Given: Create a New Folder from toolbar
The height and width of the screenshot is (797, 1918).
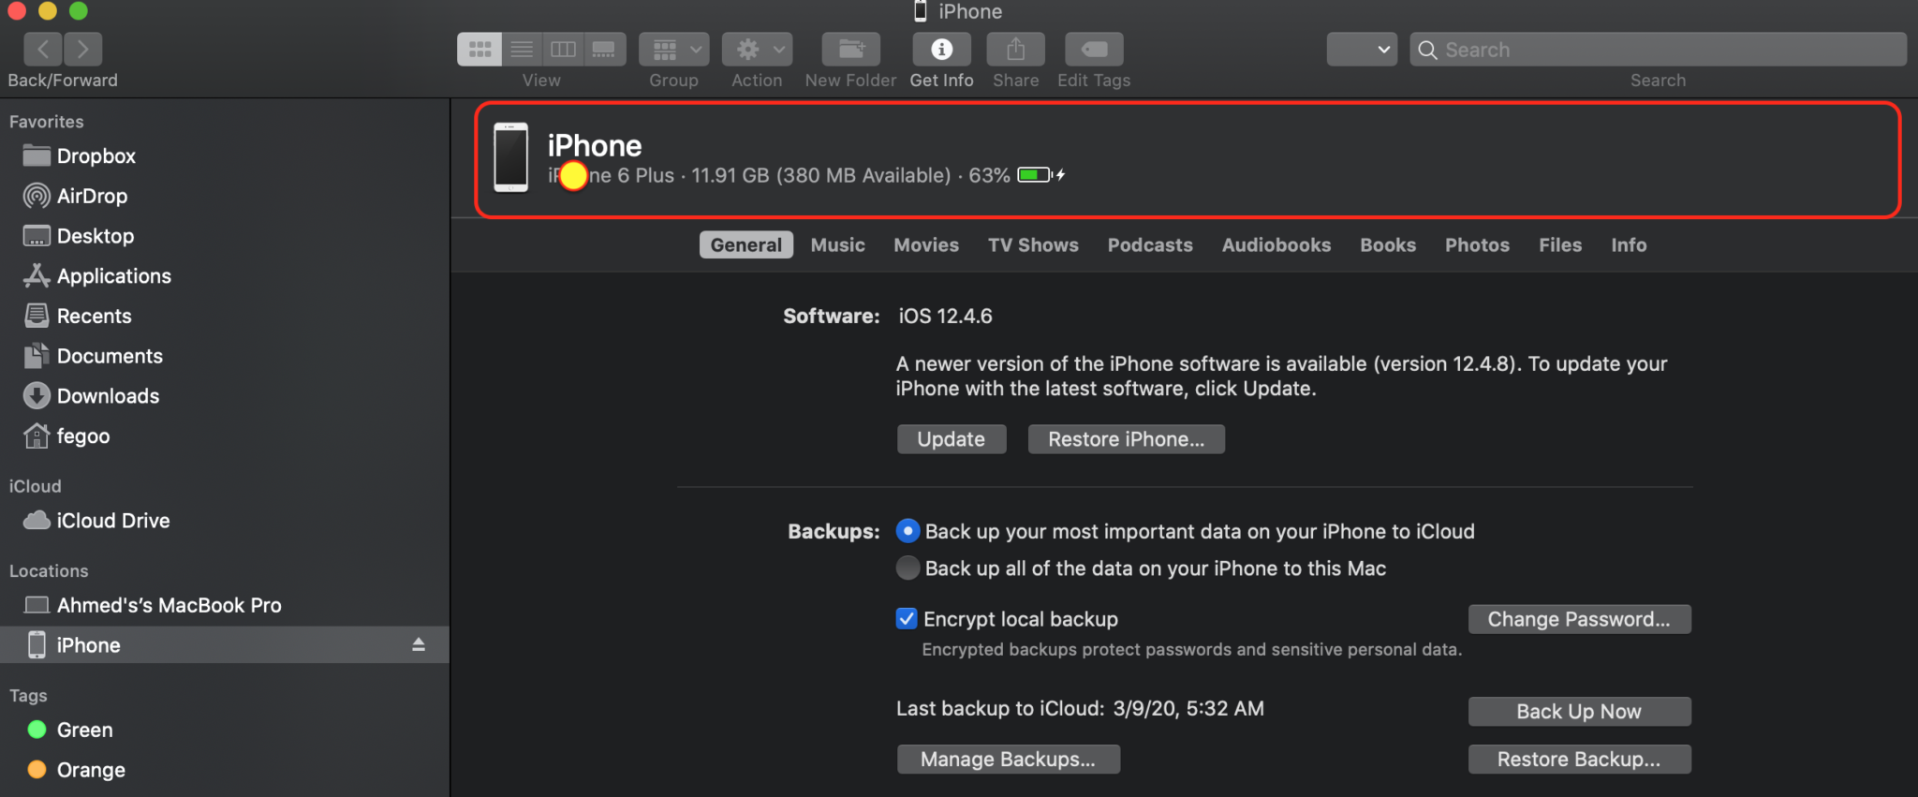Looking at the screenshot, I should point(851,49).
